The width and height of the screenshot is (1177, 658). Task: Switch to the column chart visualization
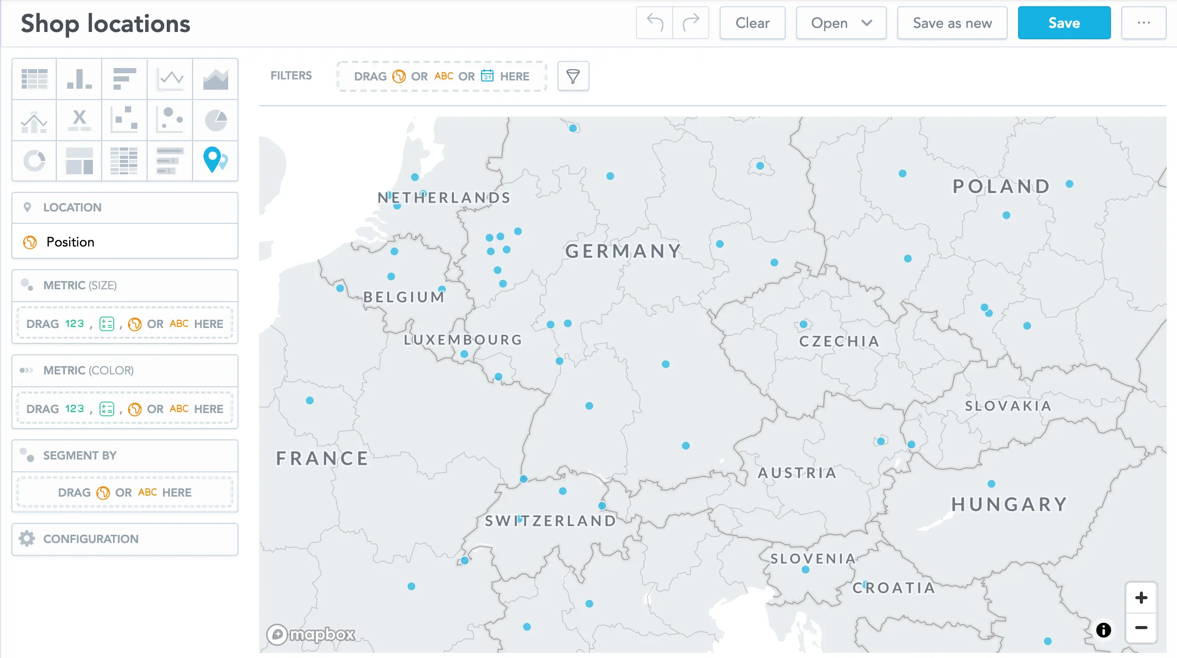click(78, 79)
